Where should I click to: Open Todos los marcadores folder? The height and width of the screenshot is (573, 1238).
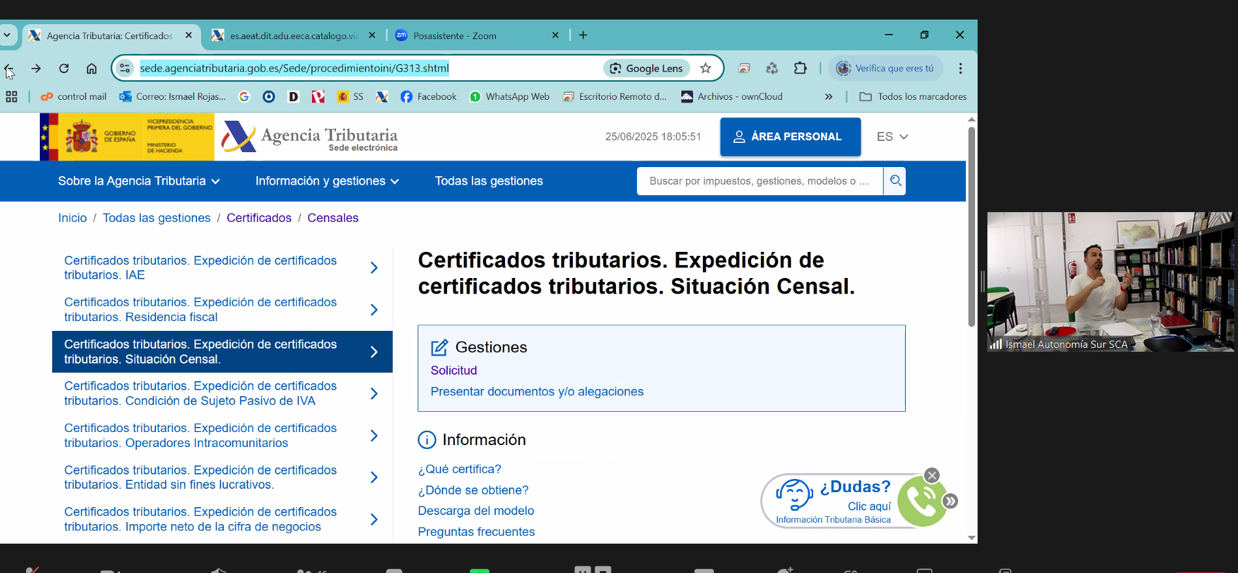tap(913, 97)
